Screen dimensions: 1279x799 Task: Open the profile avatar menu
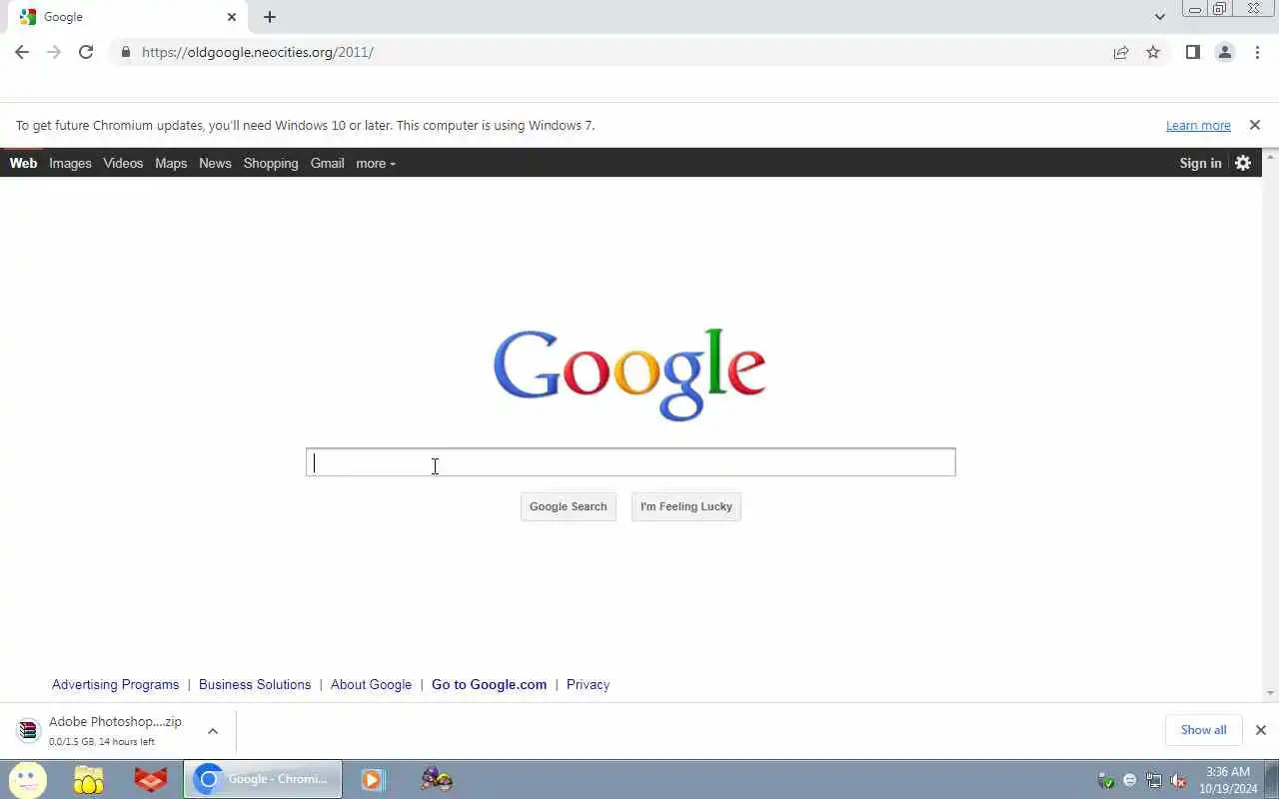coord(1224,52)
